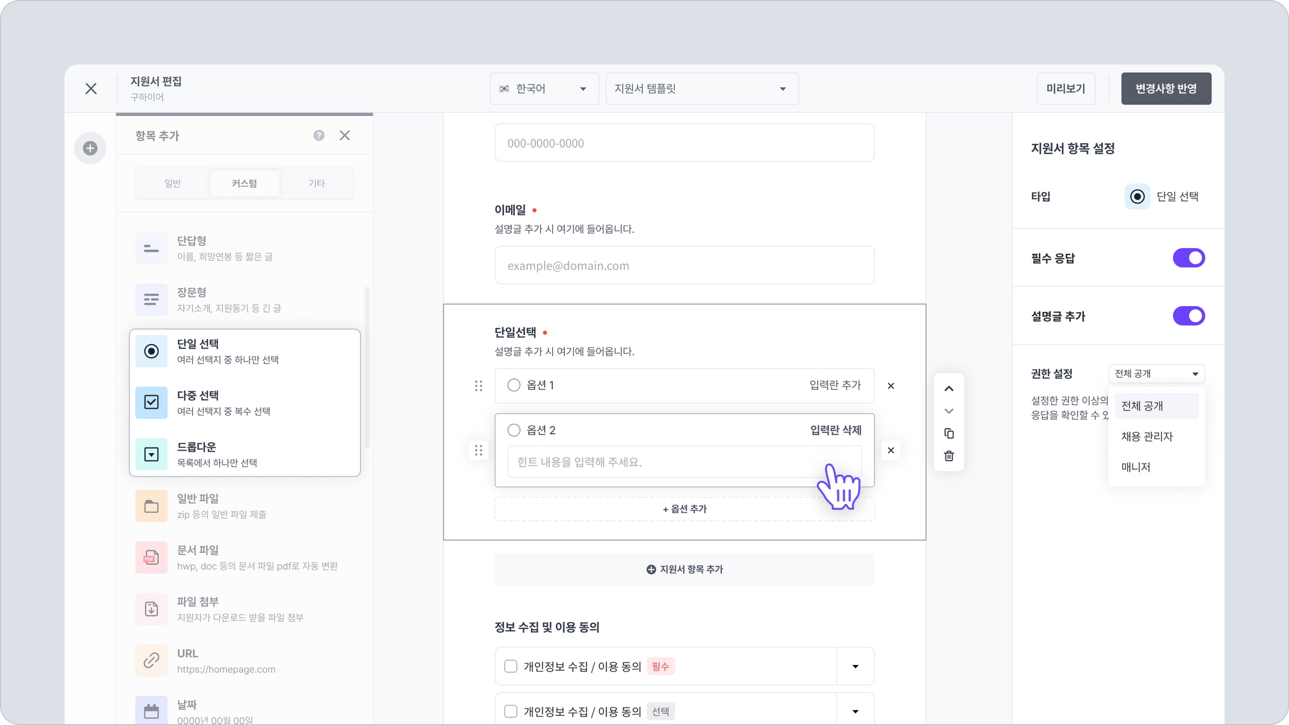Screen dimensions: 1289x725
Task: Choose 채용 관리자 from permission menu
Action: pyautogui.click(x=1147, y=436)
